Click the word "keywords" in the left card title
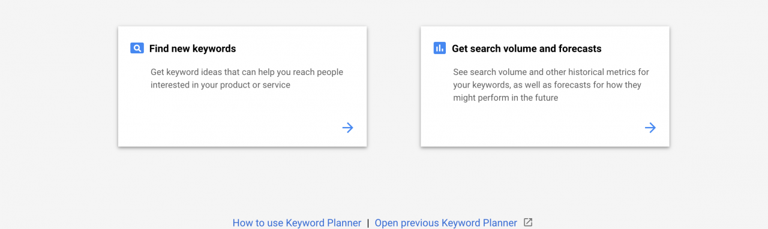This screenshot has width=768, height=229. click(214, 49)
